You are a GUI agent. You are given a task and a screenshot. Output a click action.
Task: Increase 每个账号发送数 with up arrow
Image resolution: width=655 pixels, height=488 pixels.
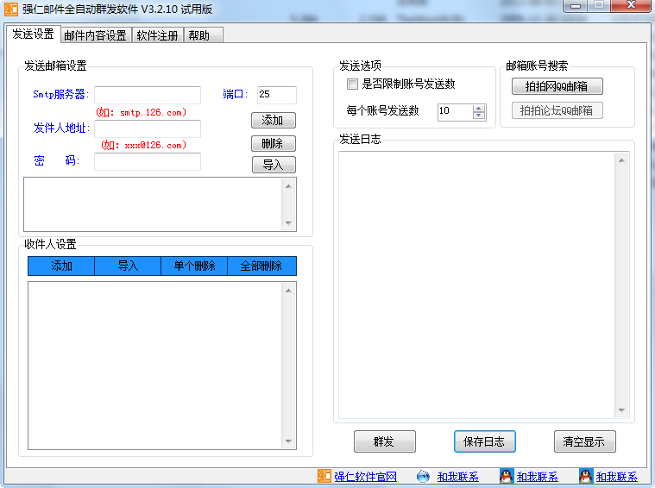click(x=479, y=108)
